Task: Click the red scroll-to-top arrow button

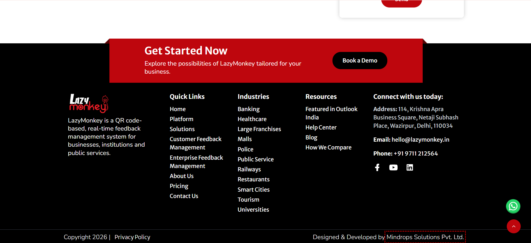Action: (x=514, y=226)
